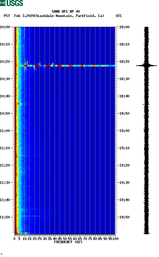
Task: Click the 50 Hz frequency tick label
Action: pyautogui.click(x=65, y=239)
